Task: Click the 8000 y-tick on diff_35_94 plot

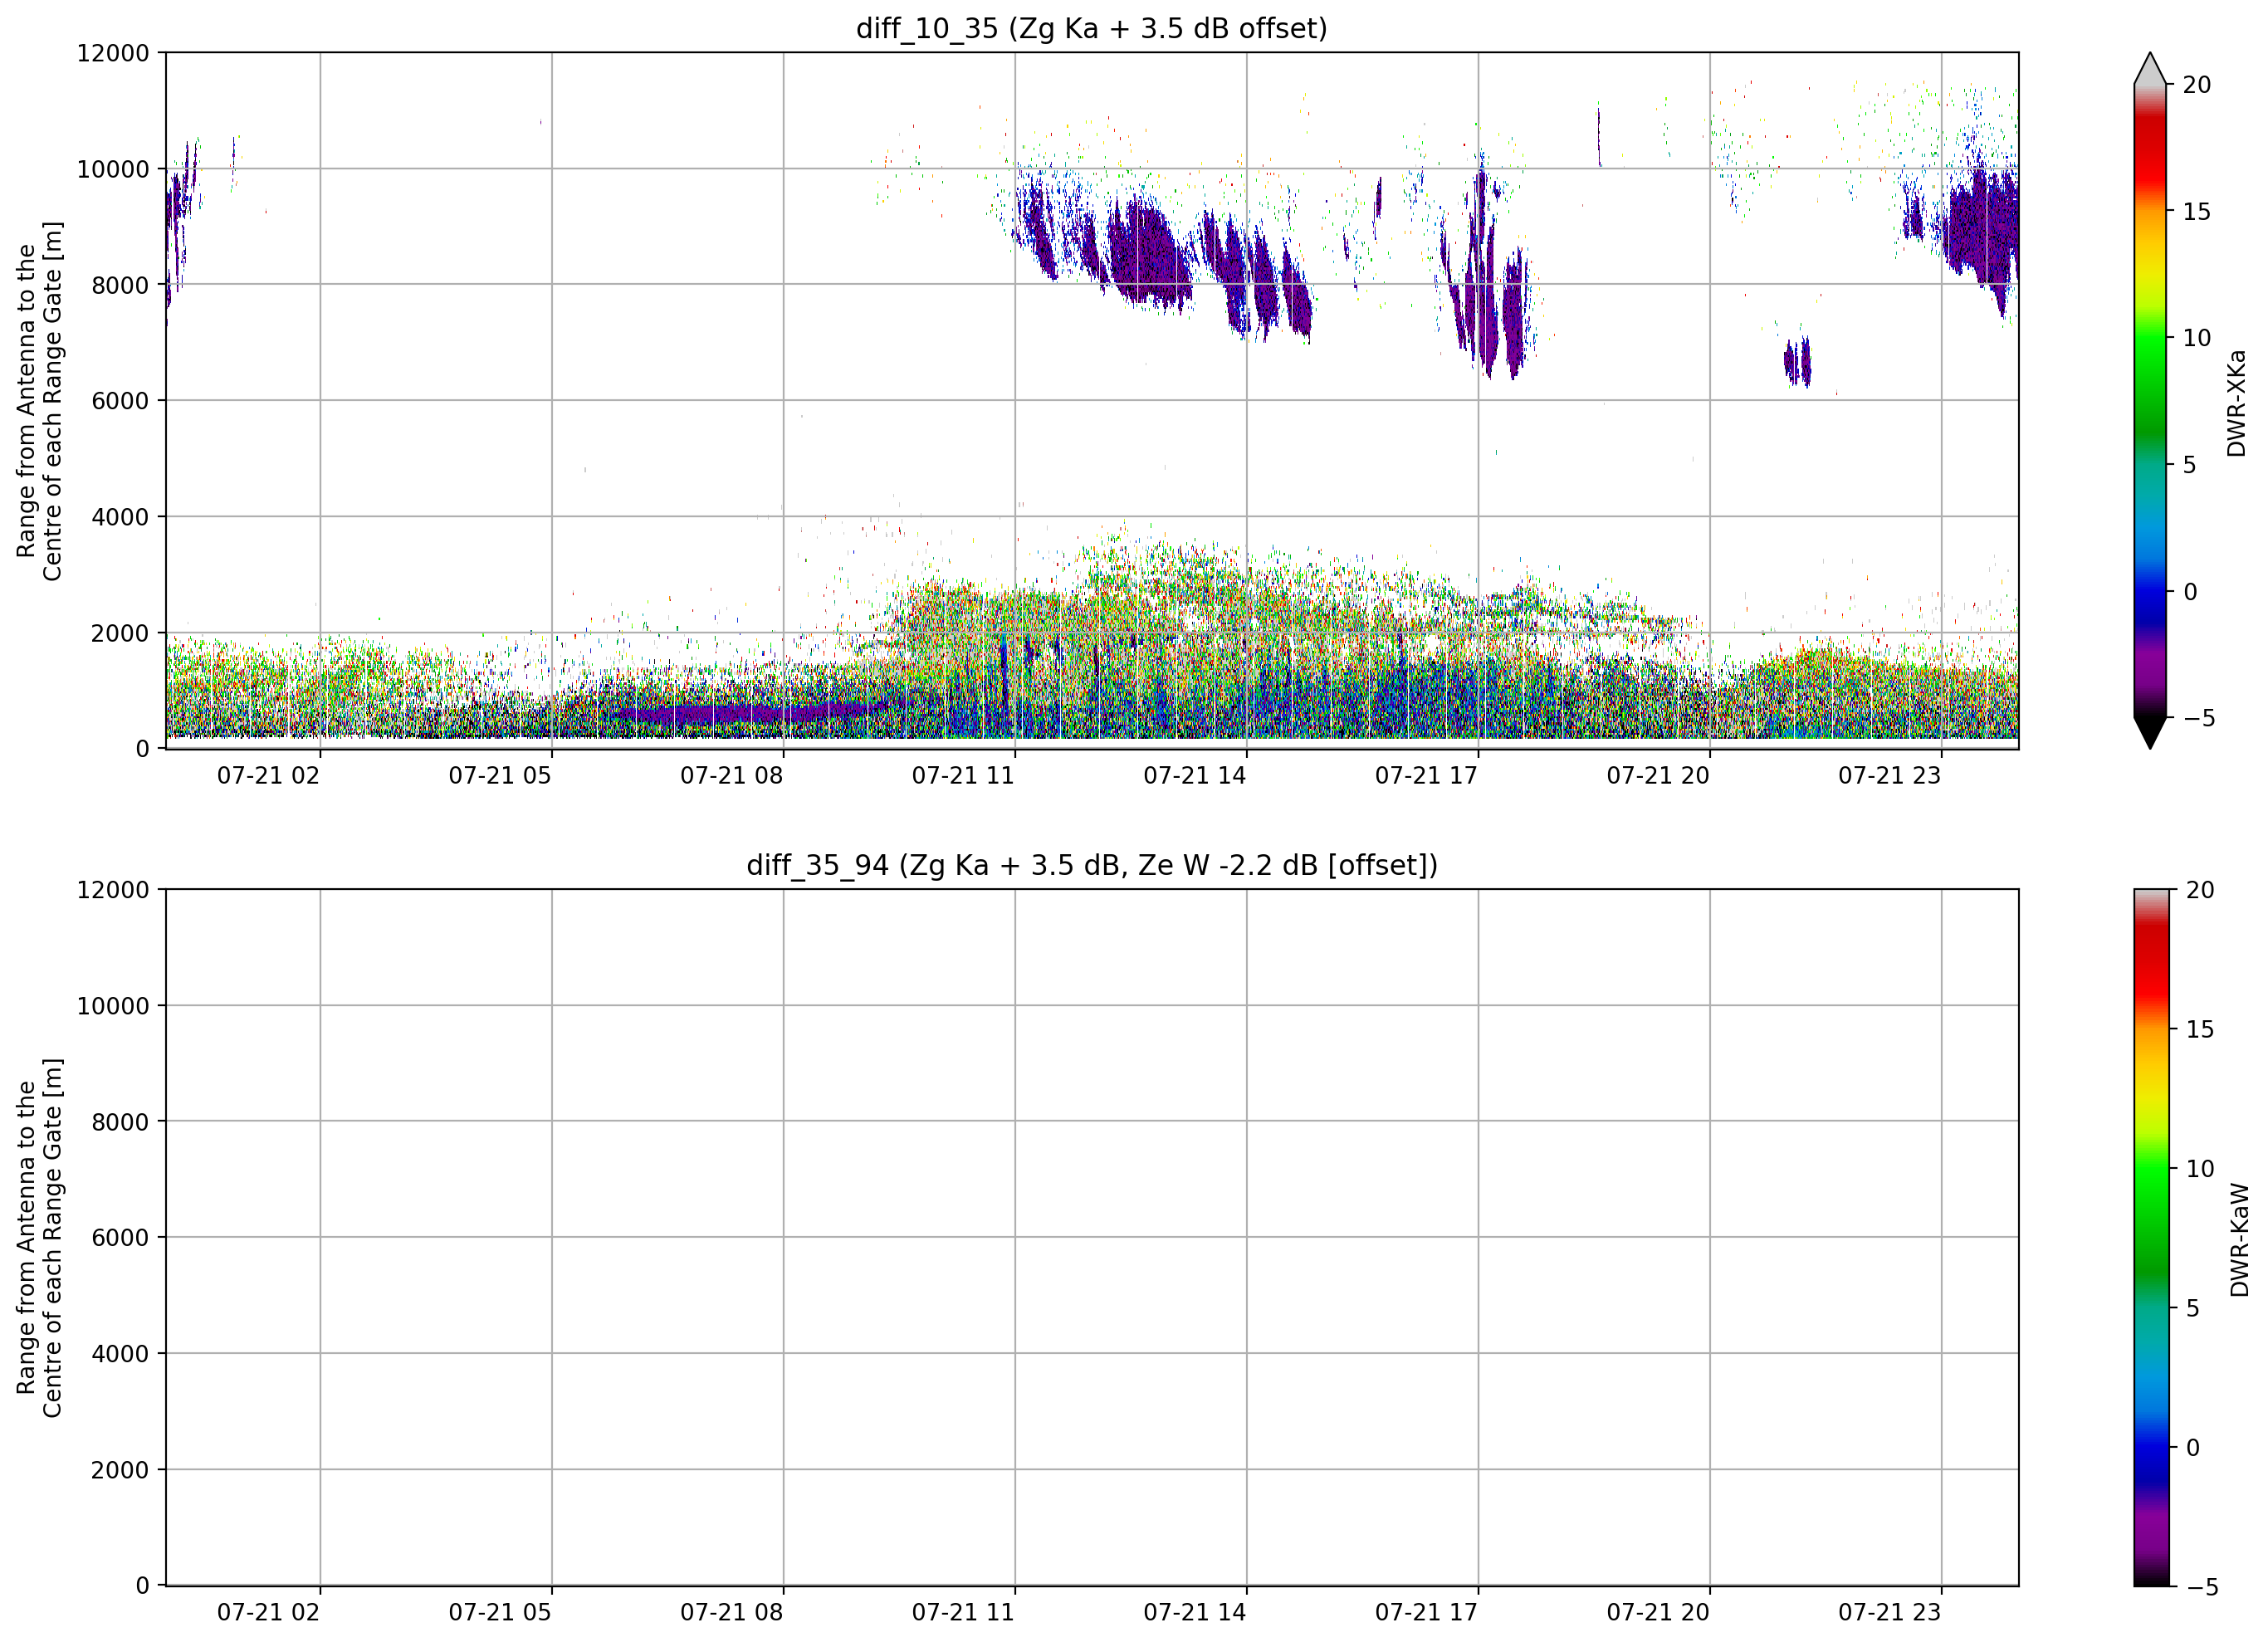Action: (120, 1122)
